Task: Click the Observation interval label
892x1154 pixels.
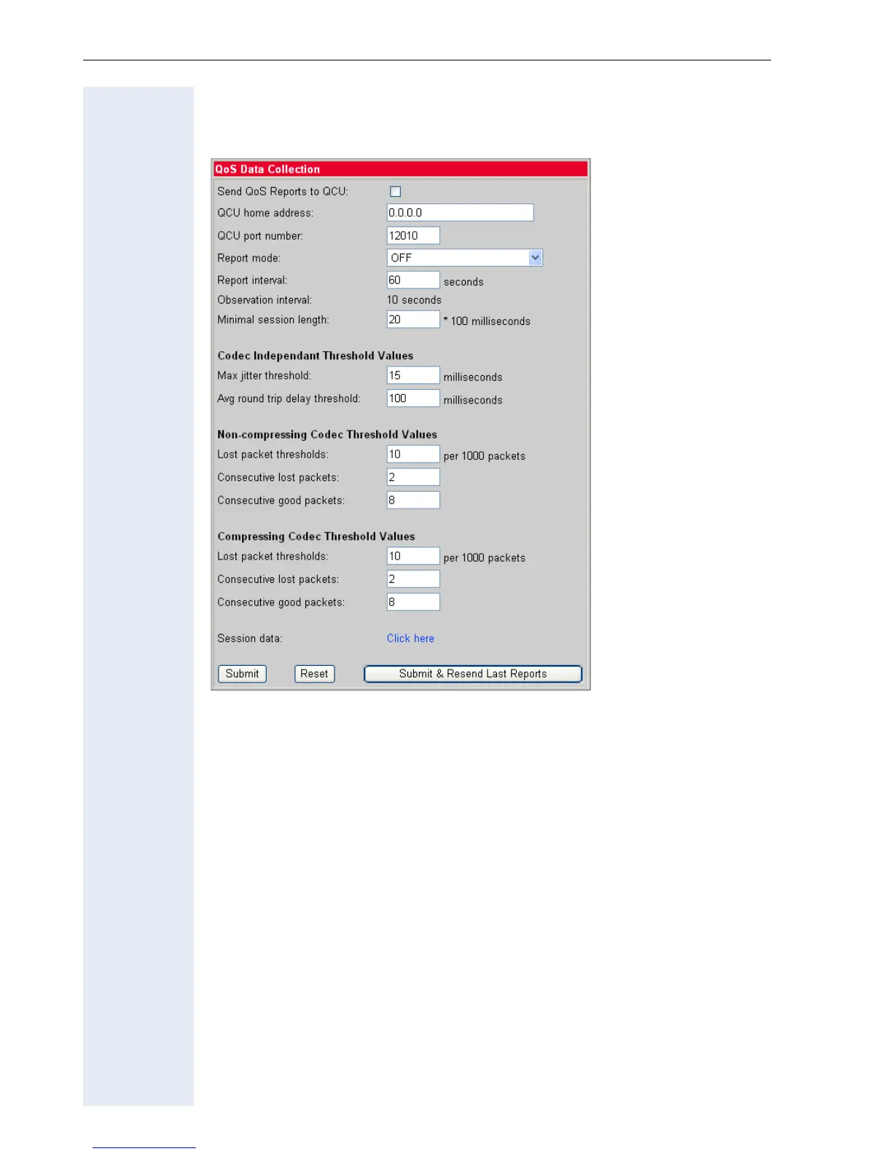Action: click(265, 300)
